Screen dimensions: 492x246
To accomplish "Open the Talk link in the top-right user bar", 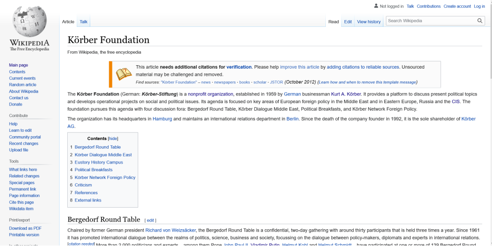I will coord(410,6).
